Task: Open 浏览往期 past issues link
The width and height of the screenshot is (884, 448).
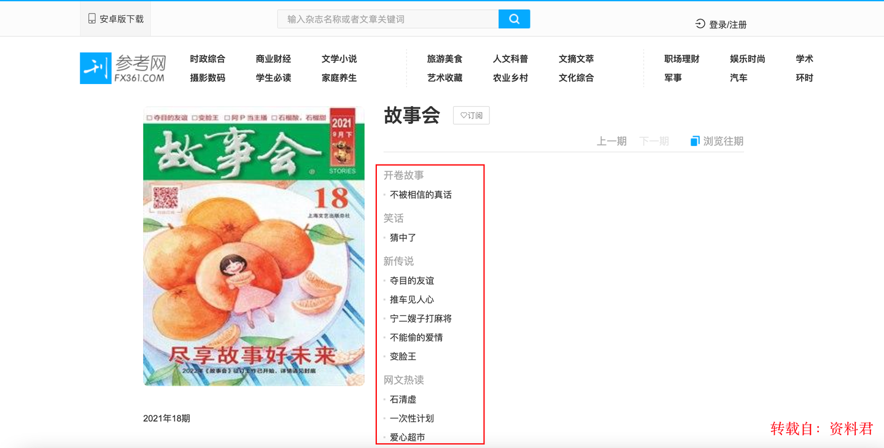Action: click(x=723, y=141)
